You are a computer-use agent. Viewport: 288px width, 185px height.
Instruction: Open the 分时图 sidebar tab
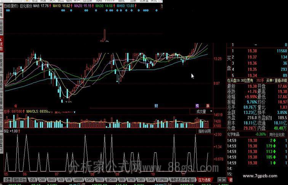[x=1, y=28]
